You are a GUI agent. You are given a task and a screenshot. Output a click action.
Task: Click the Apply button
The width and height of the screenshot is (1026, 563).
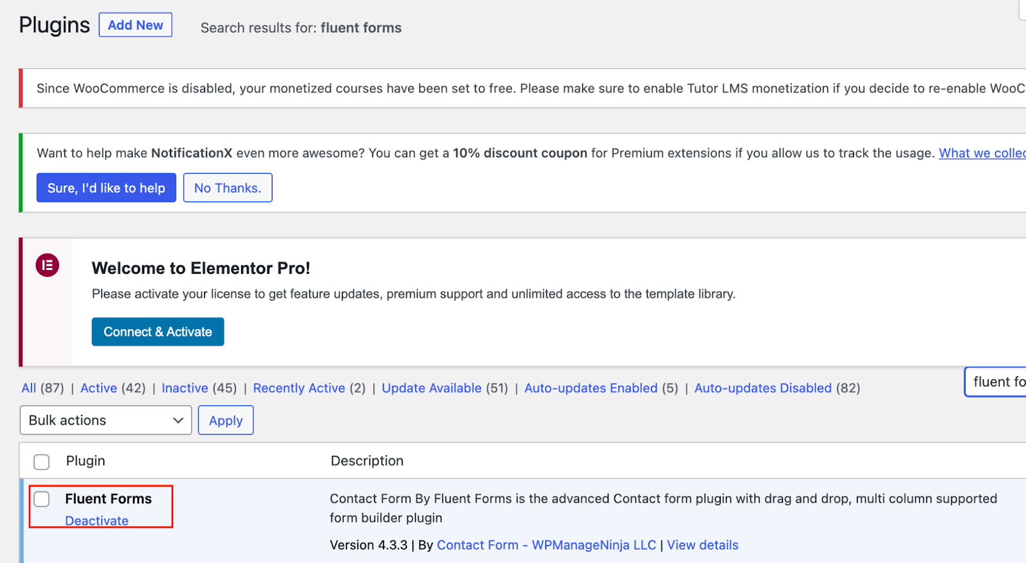click(226, 421)
